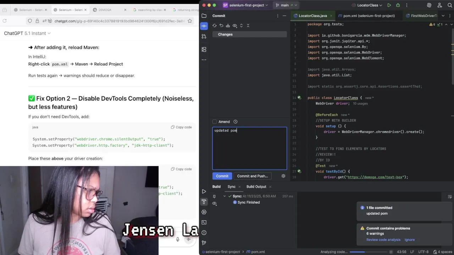This screenshot has height=255, width=454.
Task: Open the Run tool window play icon in sidebar
Action: point(204,192)
